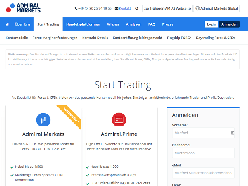Click checkmark beside 'Marktenge Forex Spreads'
Image resolution: width=248 pixels, height=186 pixels.
click(x=12, y=175)
